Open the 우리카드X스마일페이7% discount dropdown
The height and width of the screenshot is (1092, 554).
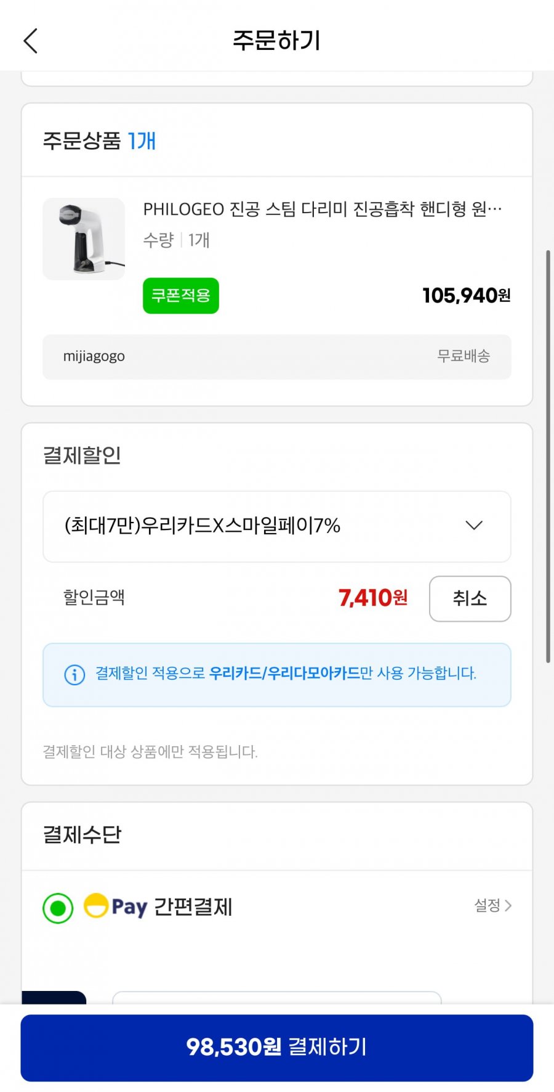click(276, 526)
